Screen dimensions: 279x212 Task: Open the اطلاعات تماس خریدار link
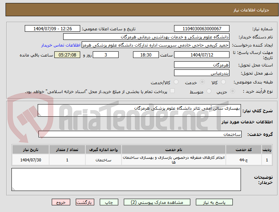click(x=61, y=45)
